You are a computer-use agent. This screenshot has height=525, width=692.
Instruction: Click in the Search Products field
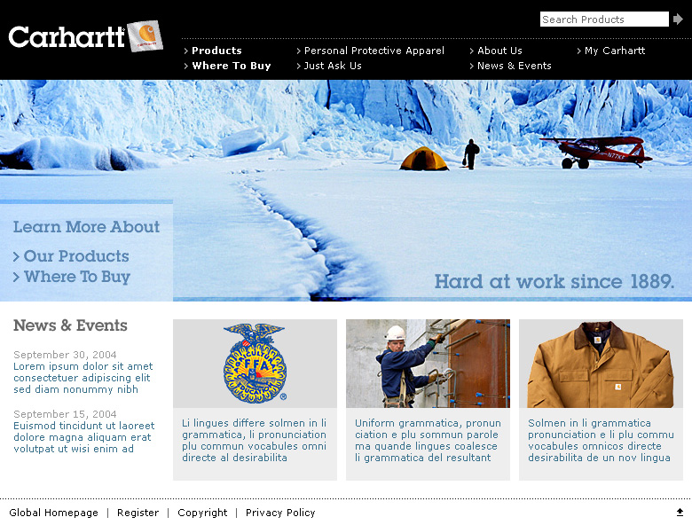point(604,19)
